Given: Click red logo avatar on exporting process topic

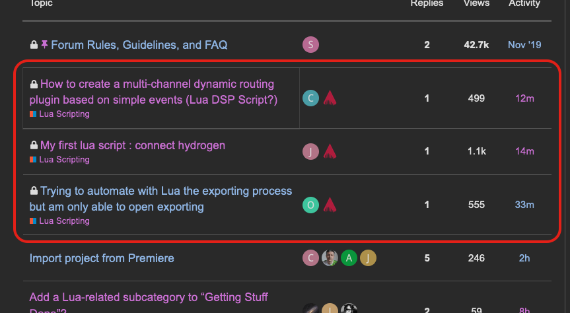Looking at the screenshot, I should click(x=330, y=205).
